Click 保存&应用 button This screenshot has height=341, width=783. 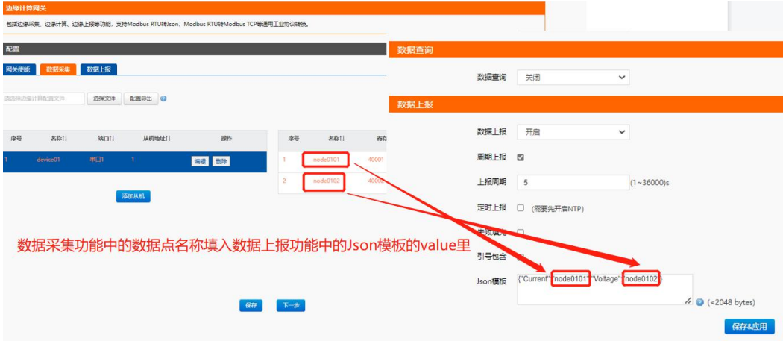pyautogui.click(x=749, y=327)
